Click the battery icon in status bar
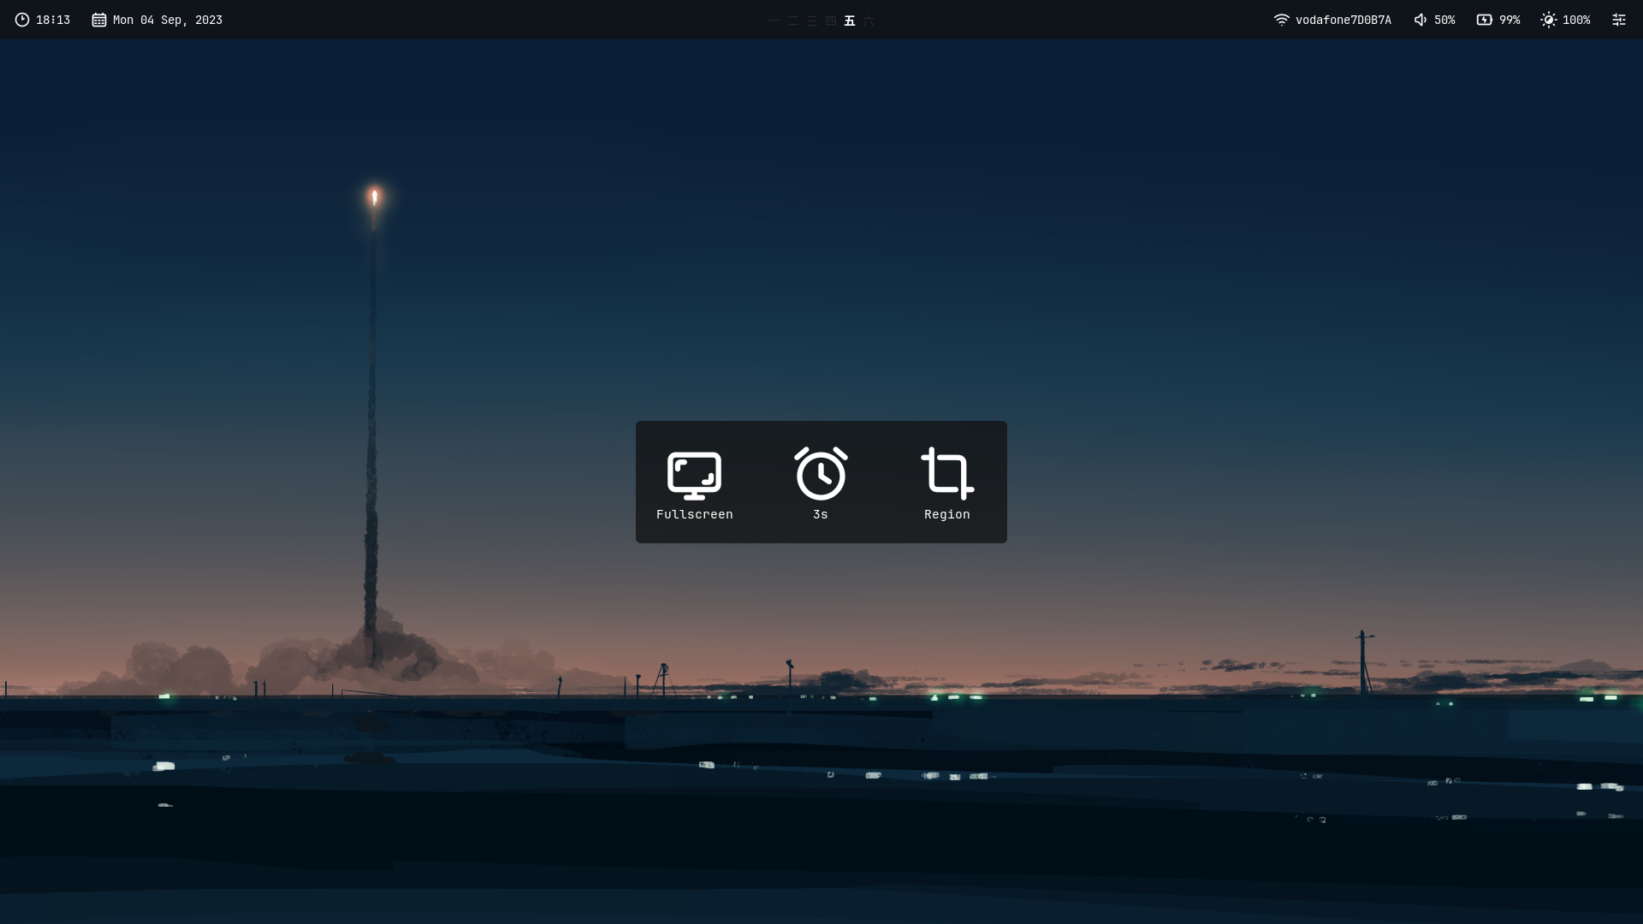Viewport: 1643px width, 924px height. click(1485, 20)
